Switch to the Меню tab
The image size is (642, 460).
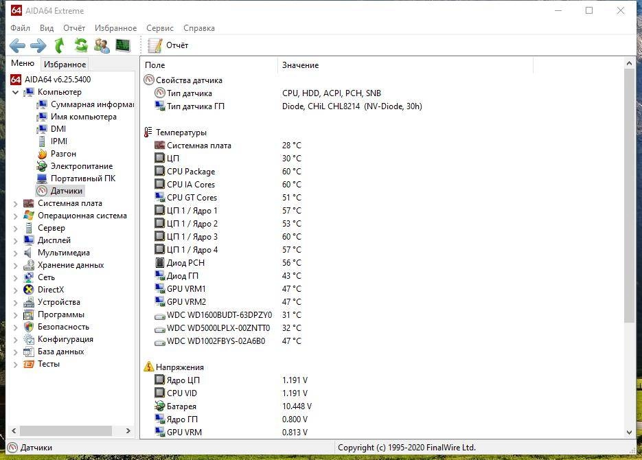point(23,63)
